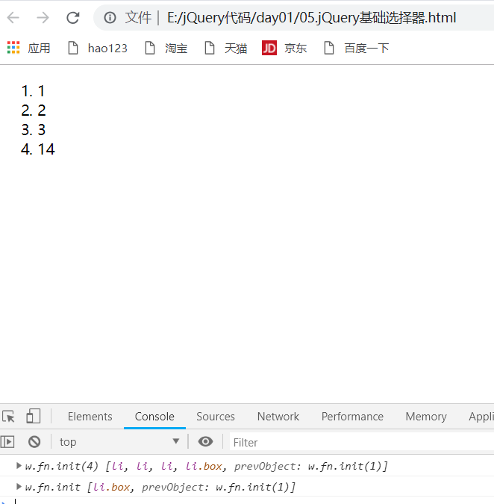The height and width of the screenshot is (504, 494).
Task: Expand the w.fn.init(4) console entry
Action: [19, 465]
